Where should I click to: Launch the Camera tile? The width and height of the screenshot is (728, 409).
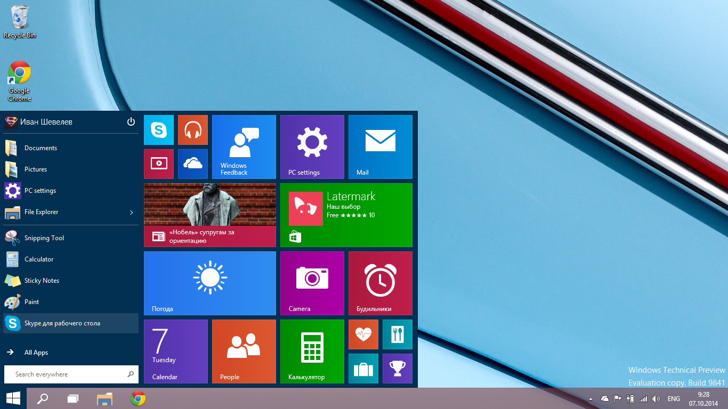coord(312,283)
